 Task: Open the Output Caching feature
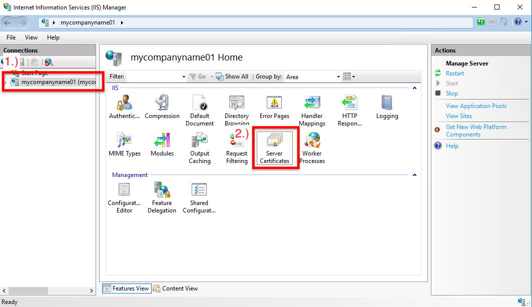click(200, 147)
